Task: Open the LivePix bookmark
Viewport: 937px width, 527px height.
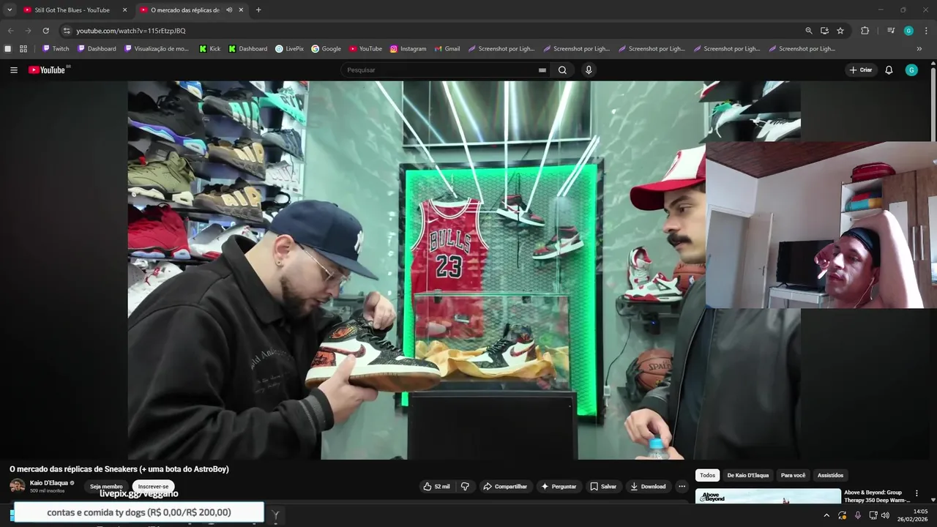Action: tap(289, 49)
